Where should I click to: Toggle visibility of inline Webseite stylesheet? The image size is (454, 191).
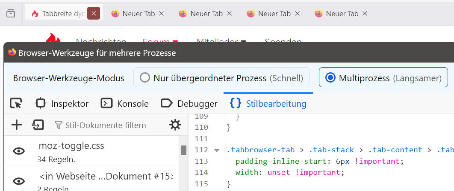(x=18, y=181)
